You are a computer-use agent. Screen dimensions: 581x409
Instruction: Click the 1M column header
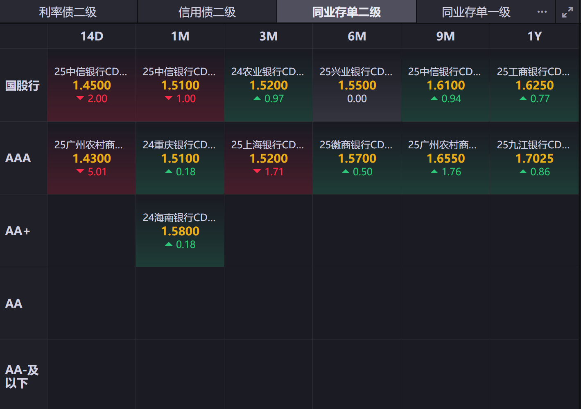pyautogui.click(x=180, y=36)
